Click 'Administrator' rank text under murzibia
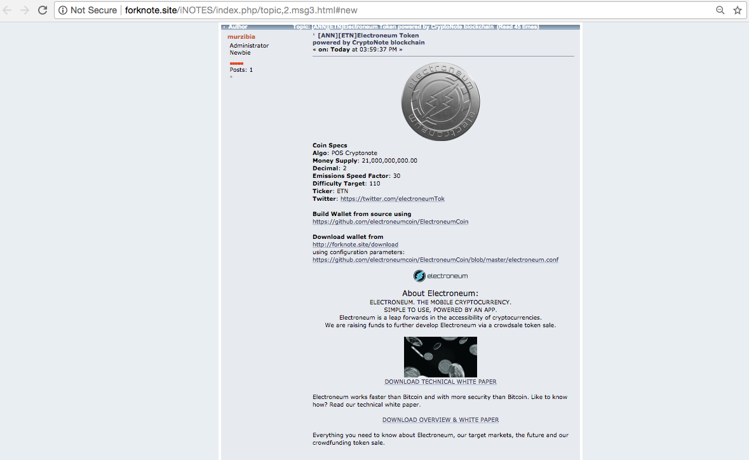 (x=249, y=46)
